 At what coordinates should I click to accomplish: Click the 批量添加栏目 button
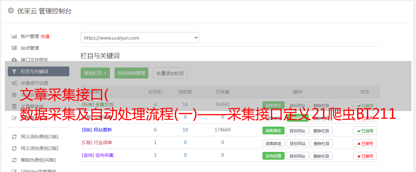coord(170,73)
